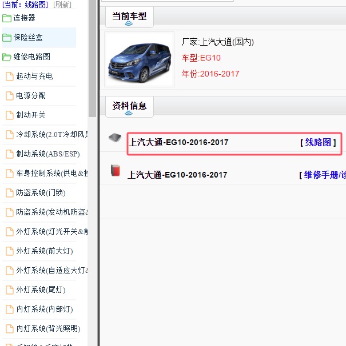Viewport: 346px width, 346px height.
Task: Open 冷却系统(2.0T冷却风扇) entry
Action: tap(52, 134)
